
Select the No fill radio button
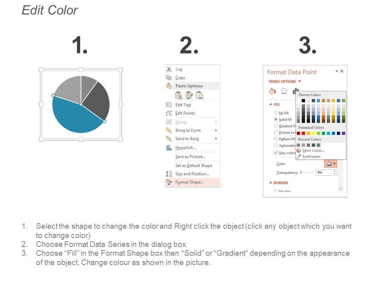(276, 113)
